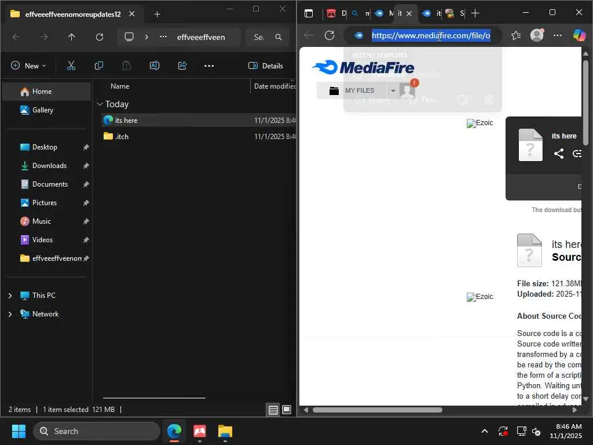Switch Explorer to details list view
The image size is (593, 445).
[x=273, y=410]
